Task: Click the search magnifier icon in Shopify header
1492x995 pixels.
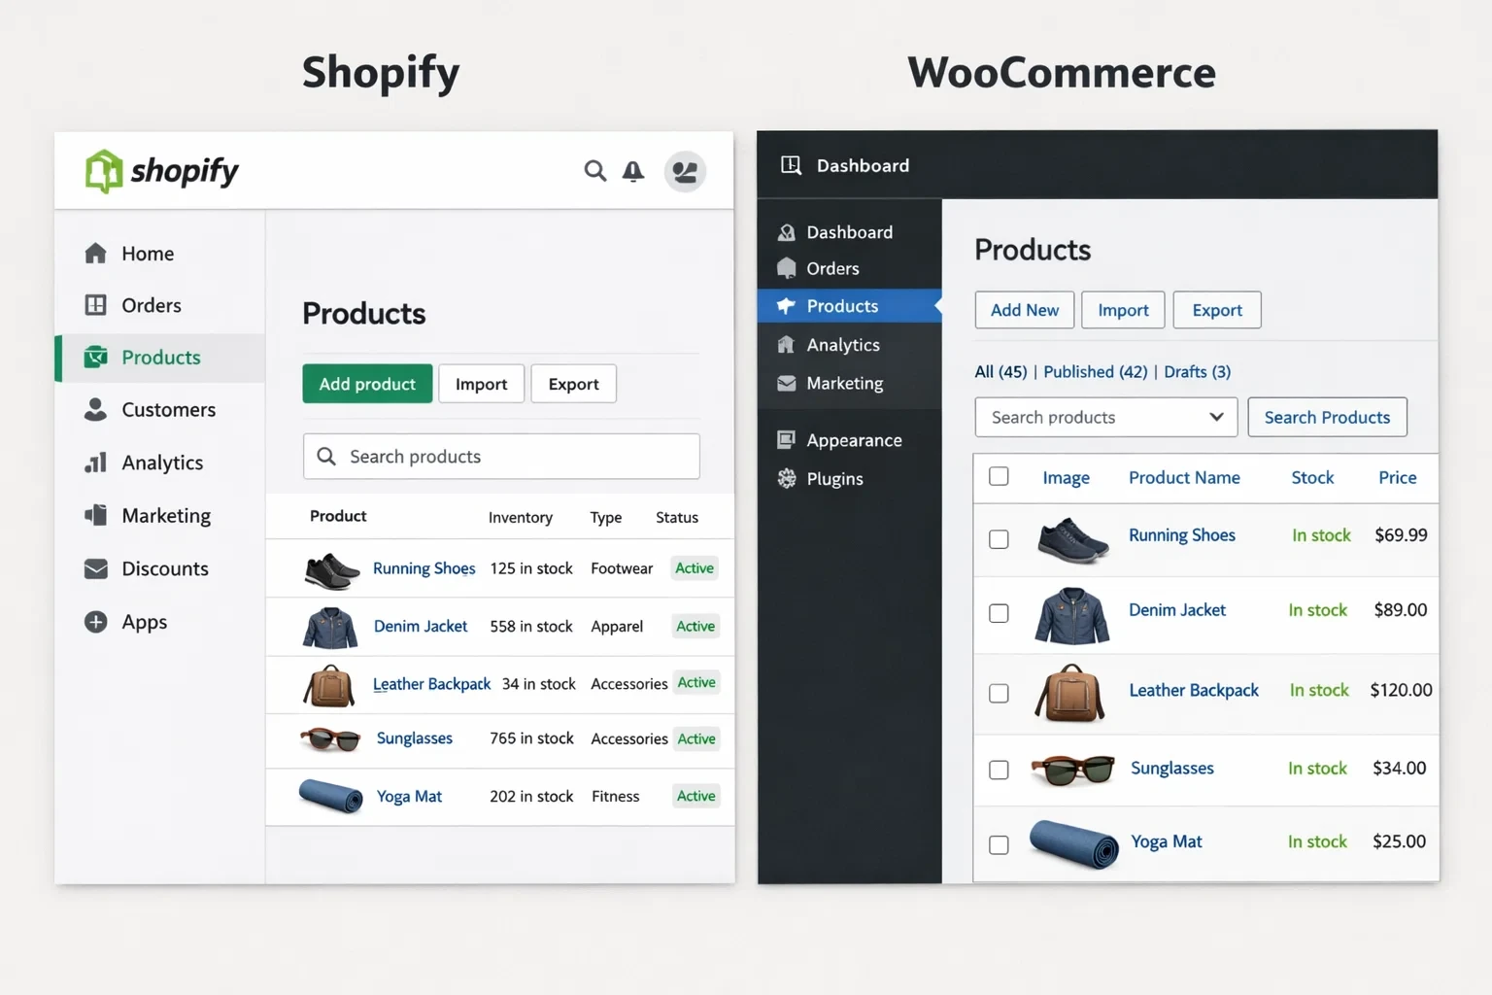Action: 594,172
